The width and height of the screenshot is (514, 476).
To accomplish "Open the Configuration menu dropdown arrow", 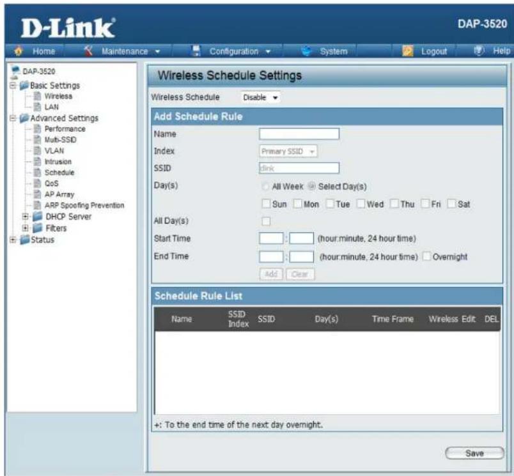I will click(268, 52).
